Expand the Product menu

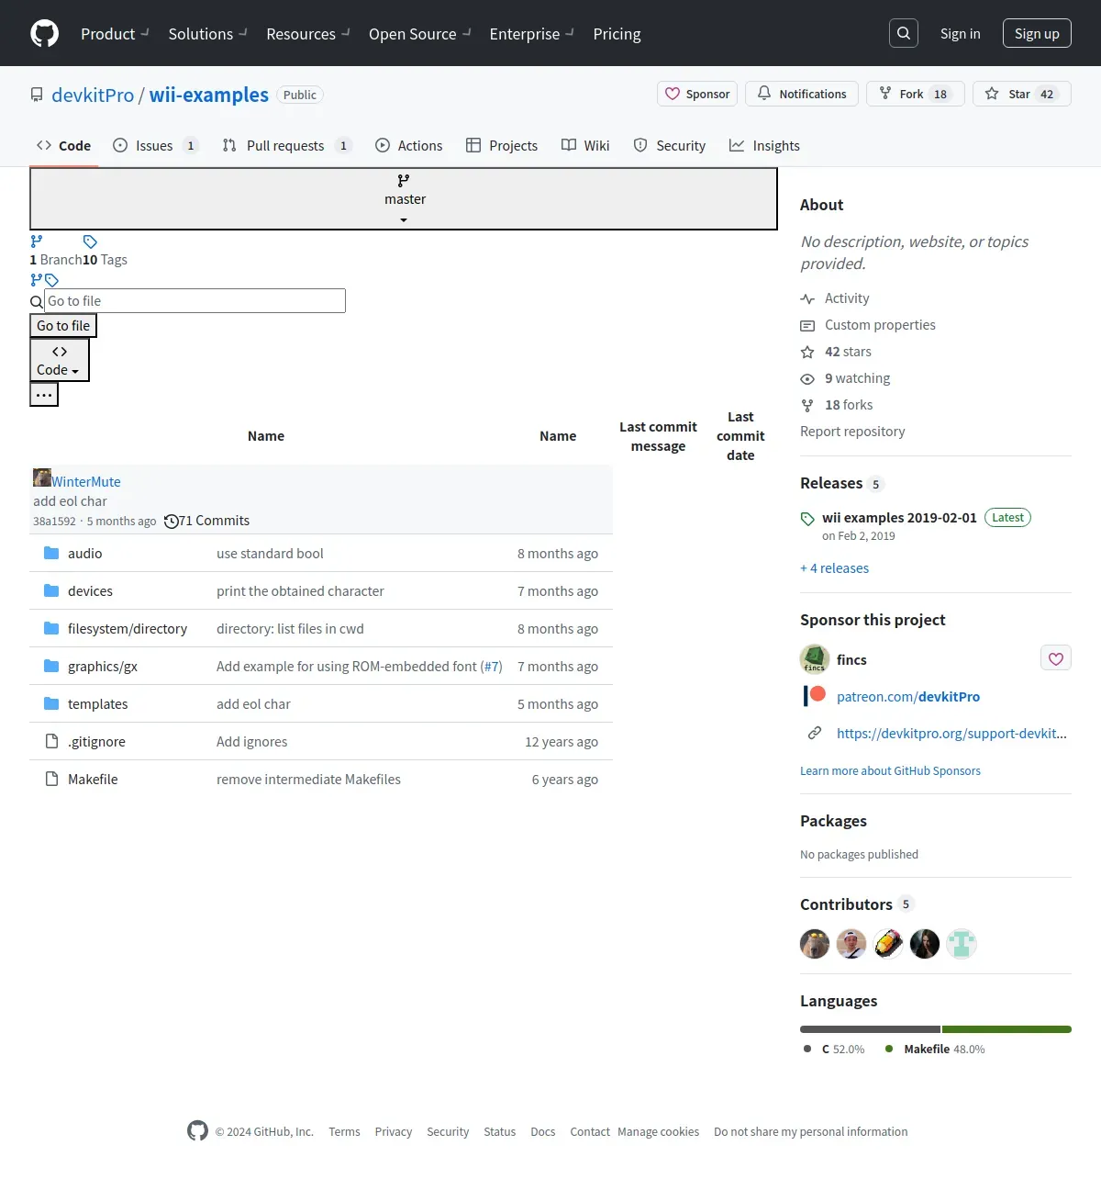[115, 33]
